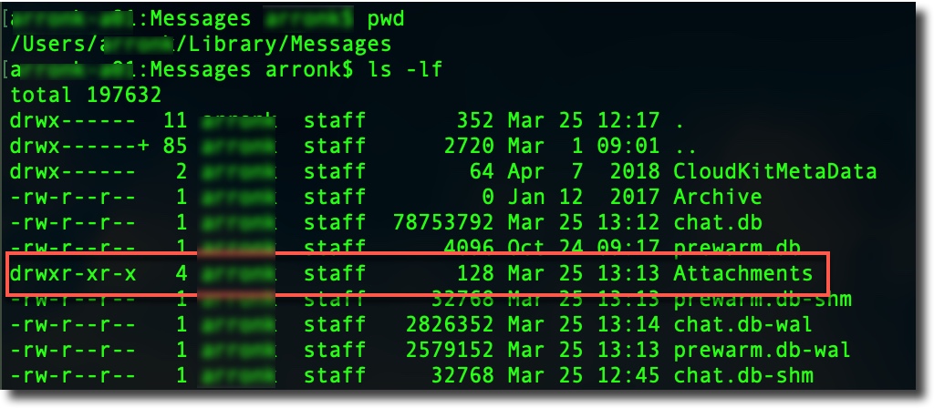Click the chat.db-wal filename
This screenshot has height=408, width=934.
coord(742,325)
